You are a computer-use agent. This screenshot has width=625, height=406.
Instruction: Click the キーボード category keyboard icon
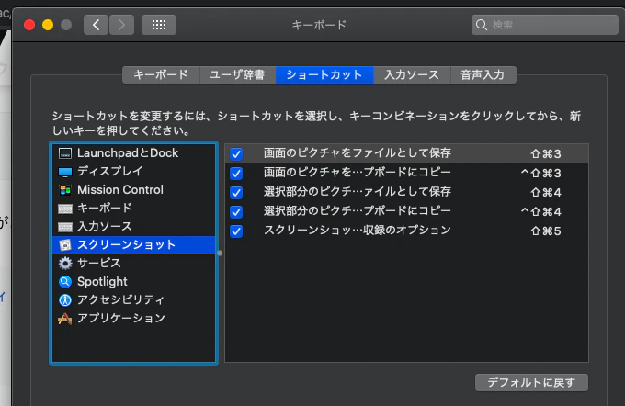65,209
